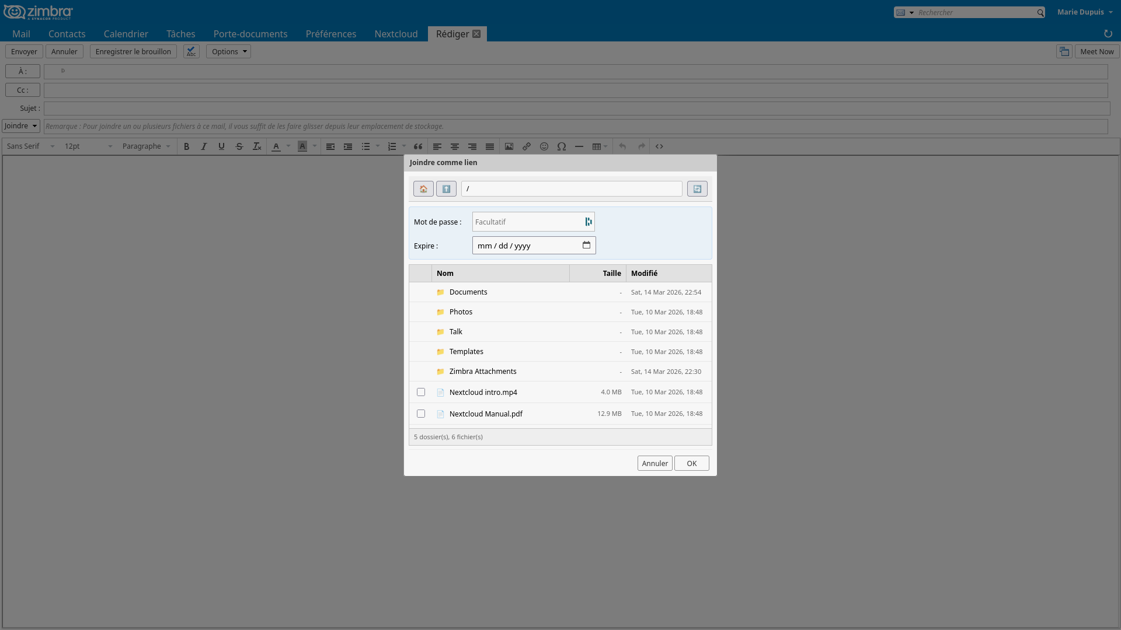
Task: Go up one folder level
Action: [446, 188]
